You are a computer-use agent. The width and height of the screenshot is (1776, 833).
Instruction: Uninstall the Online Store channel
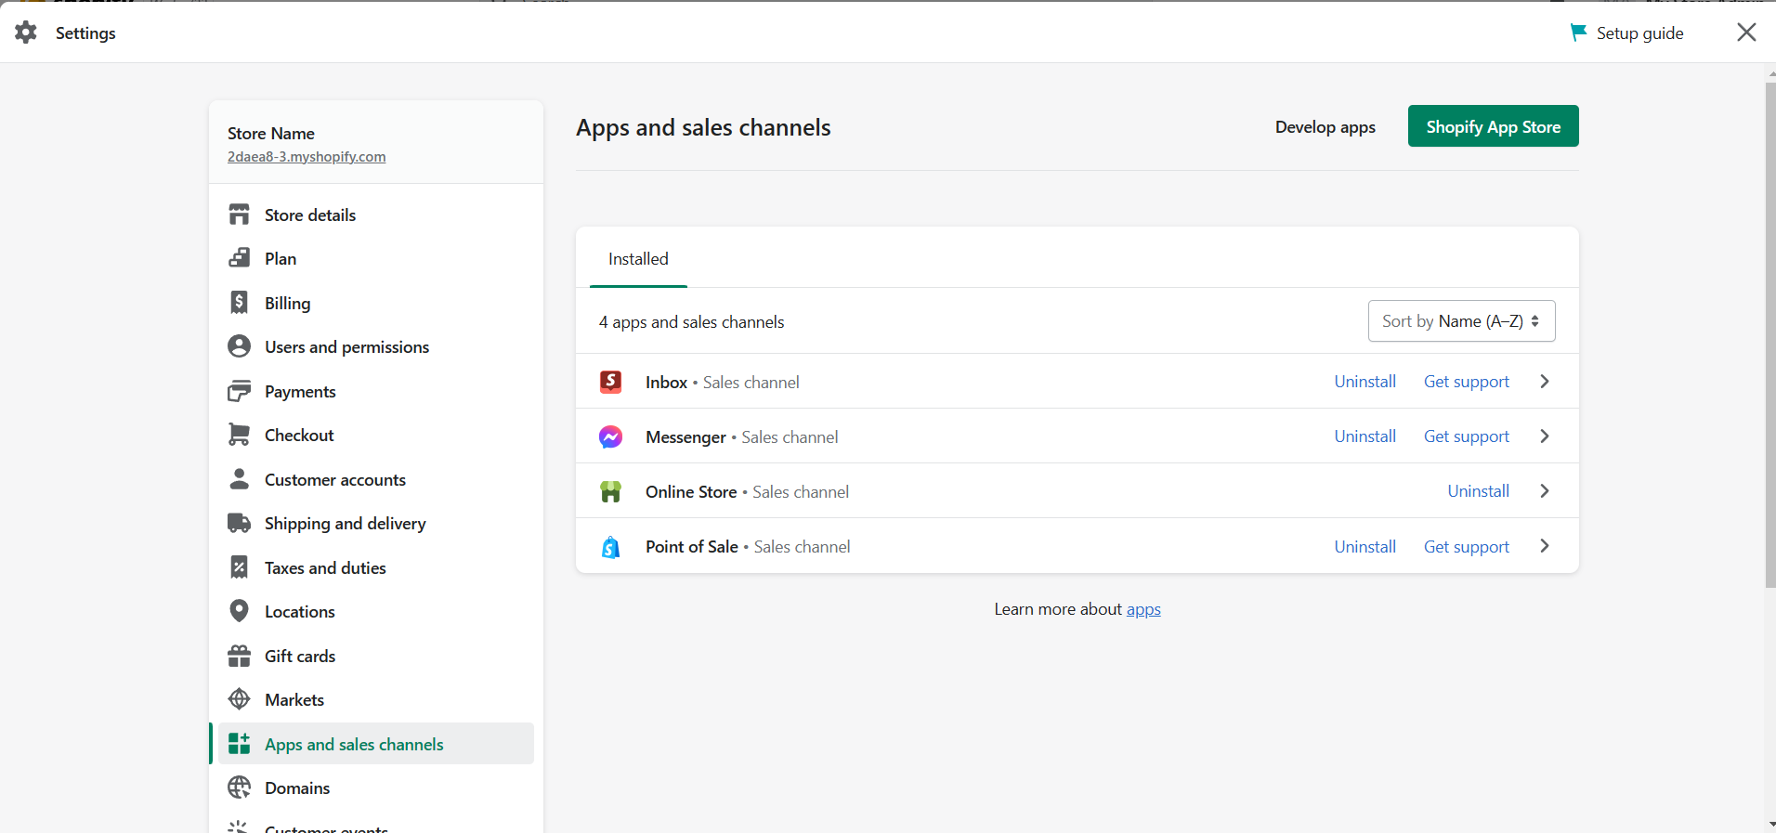pos(1478,491)
